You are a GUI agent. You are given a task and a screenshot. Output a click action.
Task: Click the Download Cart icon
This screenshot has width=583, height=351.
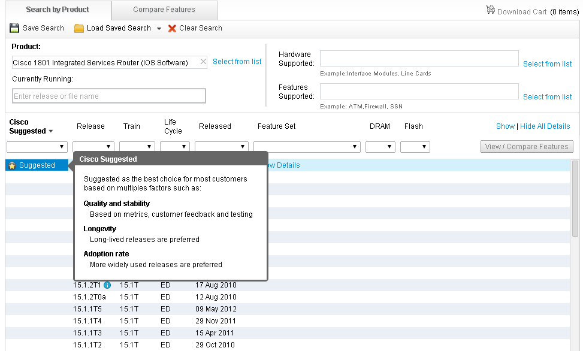pos(490,10)
